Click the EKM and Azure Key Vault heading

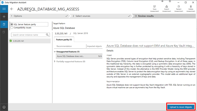(x=150, y=46)
